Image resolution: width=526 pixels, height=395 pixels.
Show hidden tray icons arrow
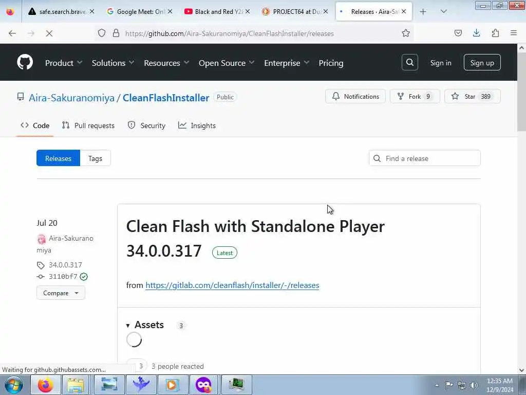437,385
